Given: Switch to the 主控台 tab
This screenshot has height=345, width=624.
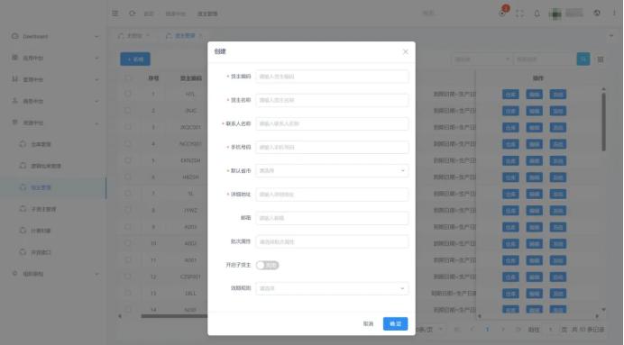Looking at the screenshot, I should coord(133,35).
